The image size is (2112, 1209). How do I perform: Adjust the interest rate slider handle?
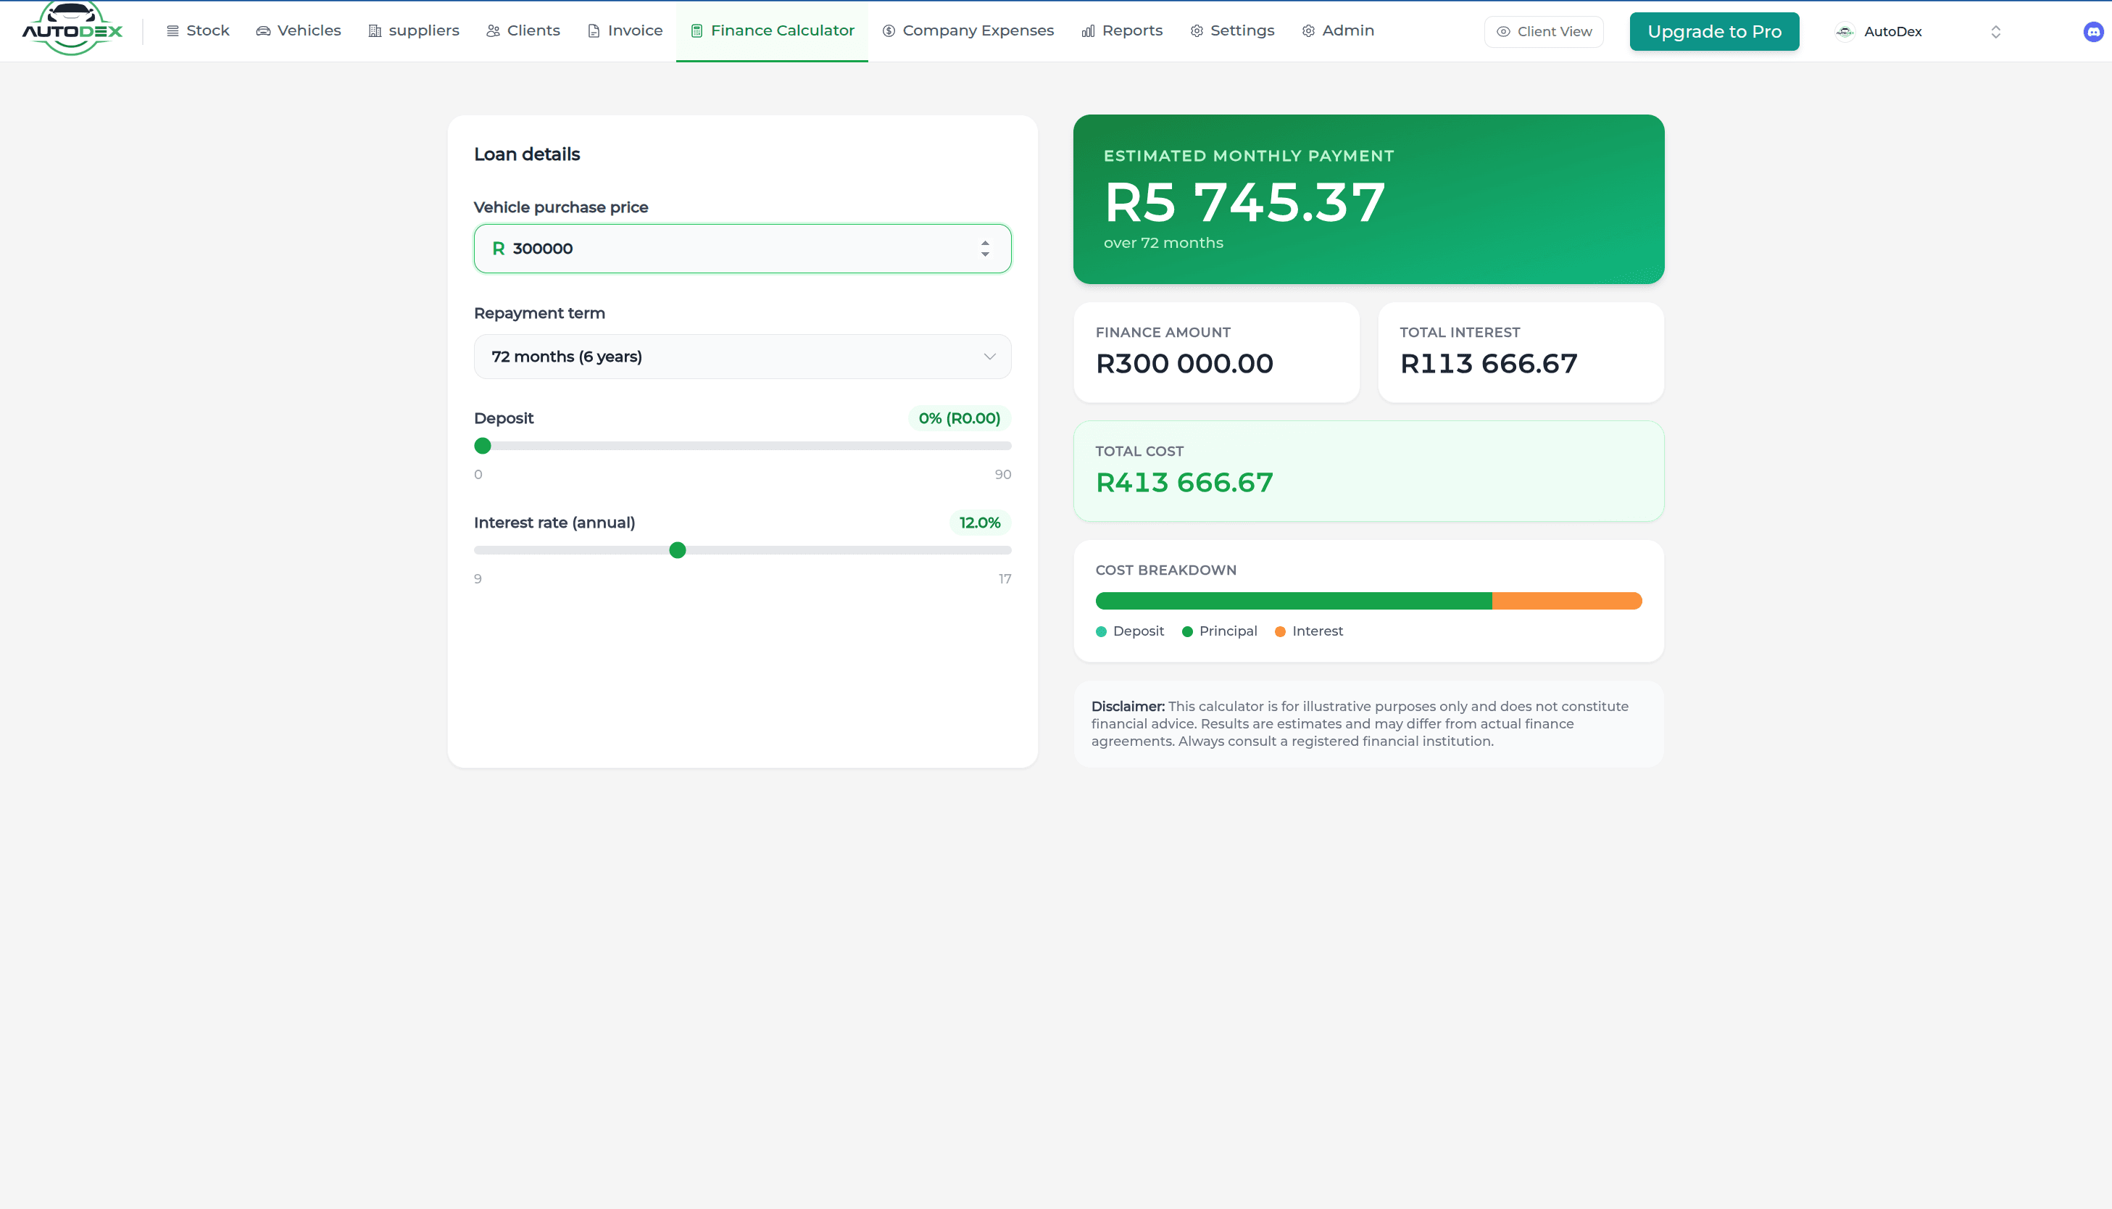[679, 549]
